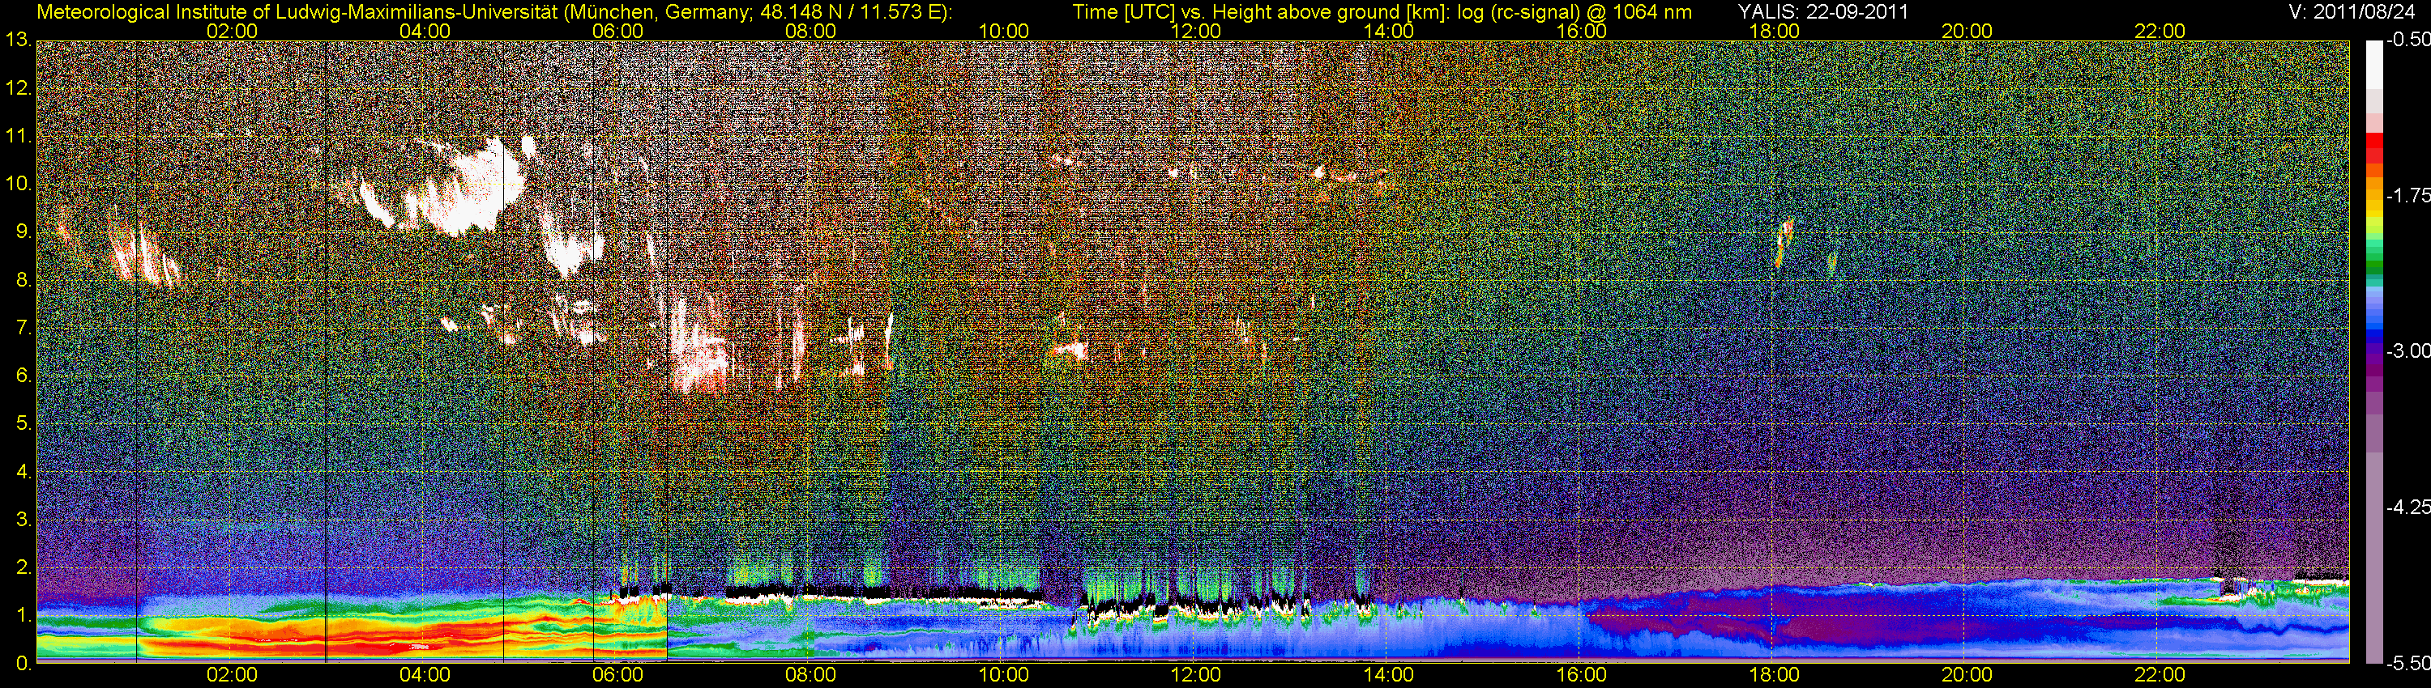Image resolution: width=2431 pixels, height=688 pixels.
Task: Click the 12:00 label on the top time axis
Action: 1196,31
